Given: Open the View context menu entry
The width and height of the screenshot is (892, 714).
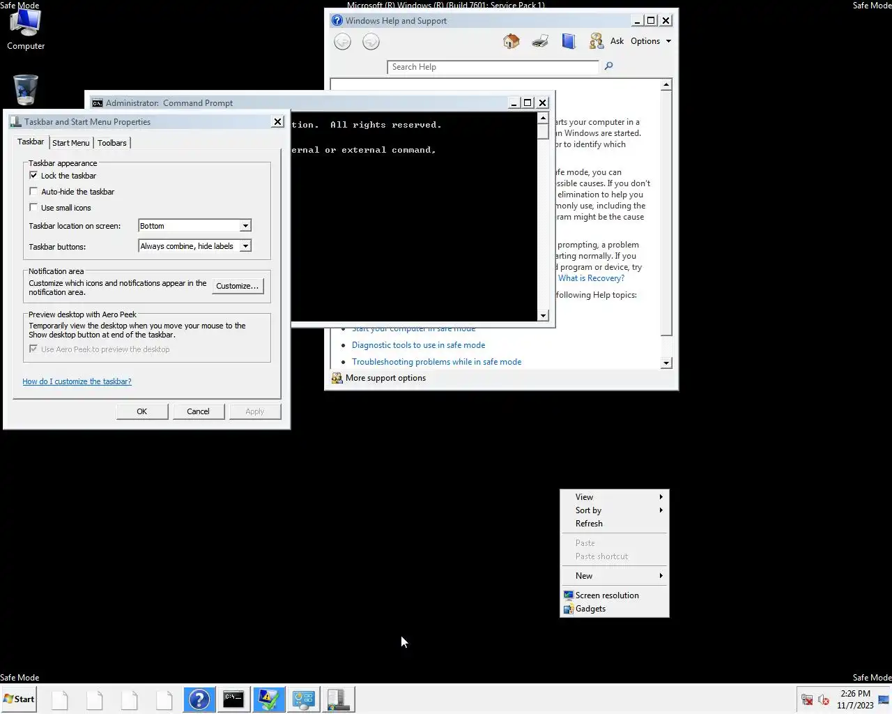Looking at the screenshot, I should coord(614,497).
